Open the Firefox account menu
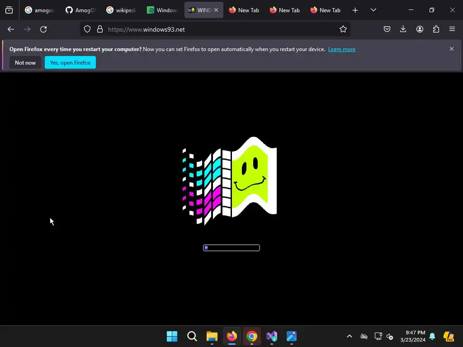The height and width of the screenshot is (347, 463). click(x=420, y=29)
